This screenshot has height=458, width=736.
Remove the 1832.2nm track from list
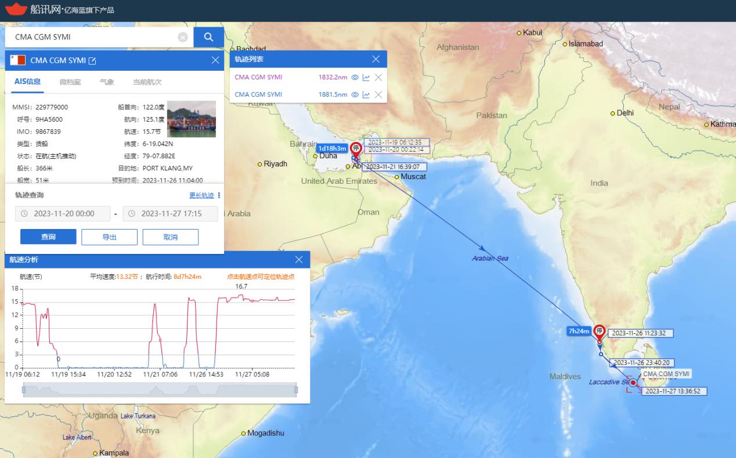[378, 77]
